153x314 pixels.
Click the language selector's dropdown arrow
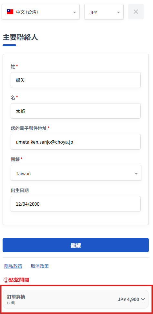75,12
